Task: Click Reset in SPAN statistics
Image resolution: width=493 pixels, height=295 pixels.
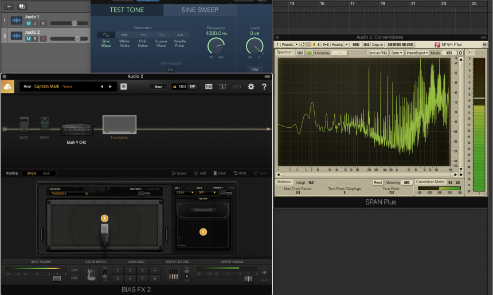Action: click(x=378, y=183)
